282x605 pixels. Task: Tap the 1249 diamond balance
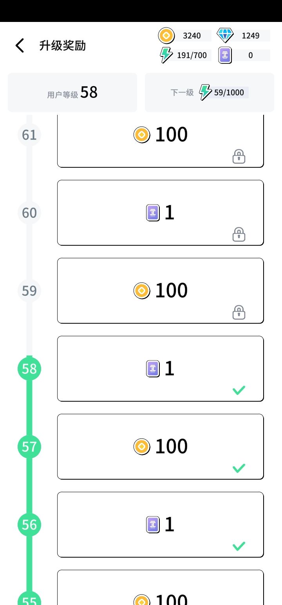(x=251, y=36)
